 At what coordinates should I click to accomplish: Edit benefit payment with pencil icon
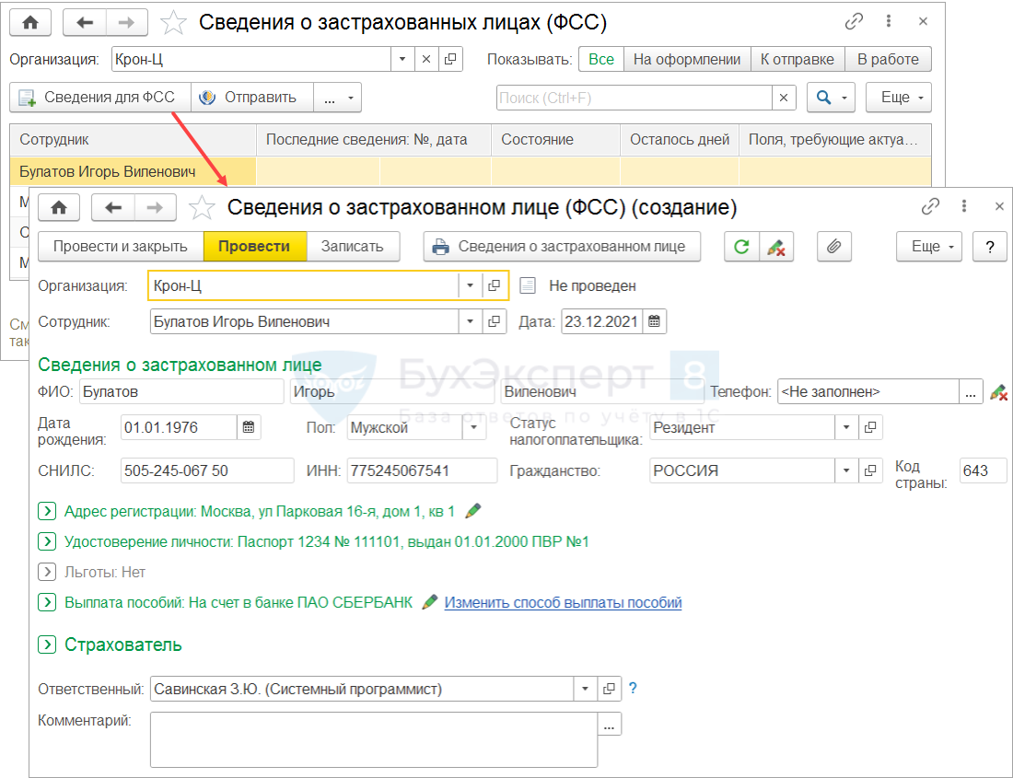click(x=430, y=602)
